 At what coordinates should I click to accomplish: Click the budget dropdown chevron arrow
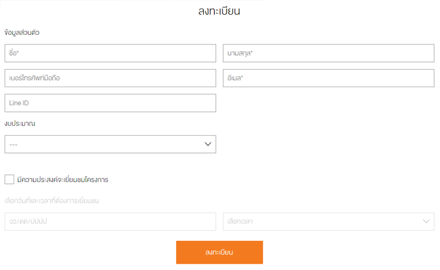pyautogui.click(x=208, y=144)
